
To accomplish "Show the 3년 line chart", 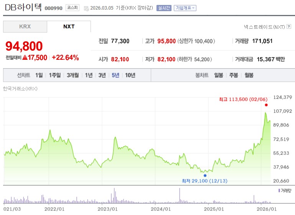I will coord(102,75).
